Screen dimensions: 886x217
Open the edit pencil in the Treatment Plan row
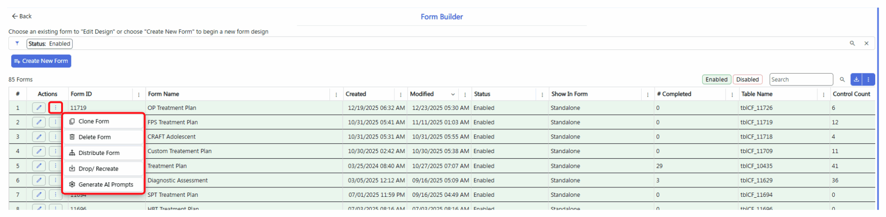[39, 166]
